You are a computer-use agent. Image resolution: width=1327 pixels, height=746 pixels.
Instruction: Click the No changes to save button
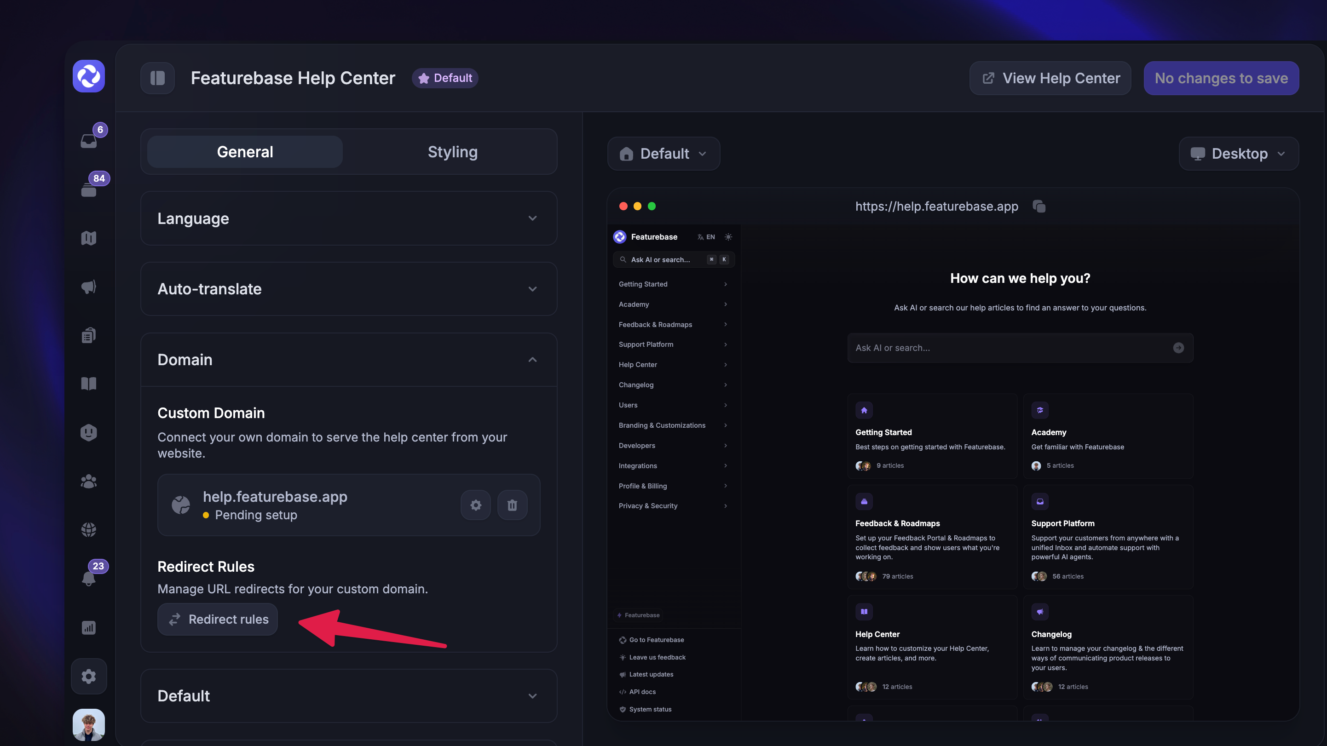tap(1221, 78)
